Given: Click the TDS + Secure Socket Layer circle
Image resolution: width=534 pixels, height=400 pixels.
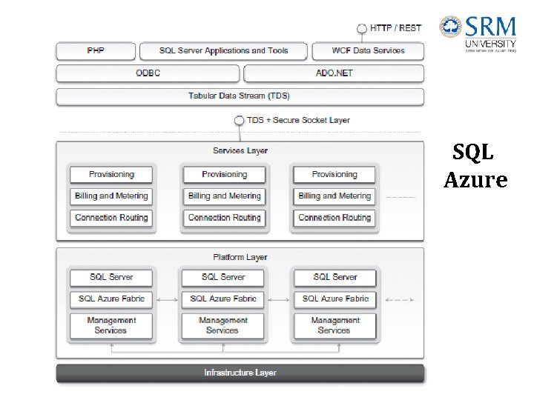Looking at the screenshot, I should click(239, 121).
